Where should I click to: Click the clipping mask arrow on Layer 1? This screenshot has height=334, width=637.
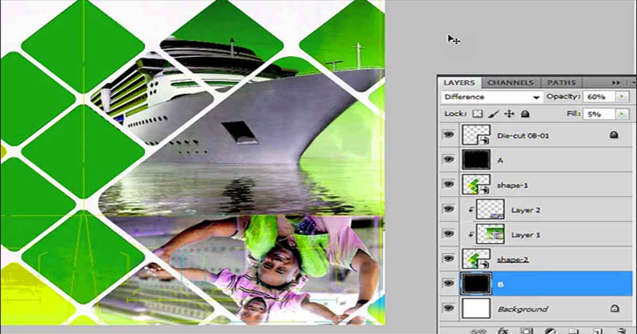tap(470, 234)
